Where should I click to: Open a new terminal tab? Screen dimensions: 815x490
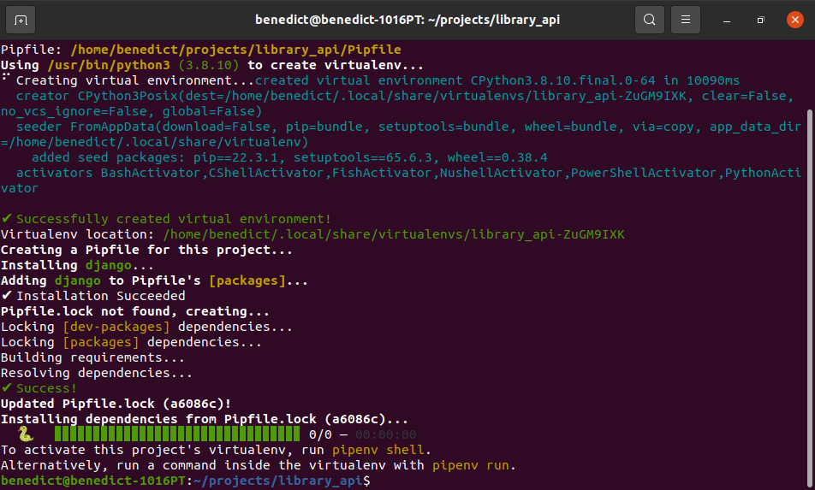coord(21,20)
